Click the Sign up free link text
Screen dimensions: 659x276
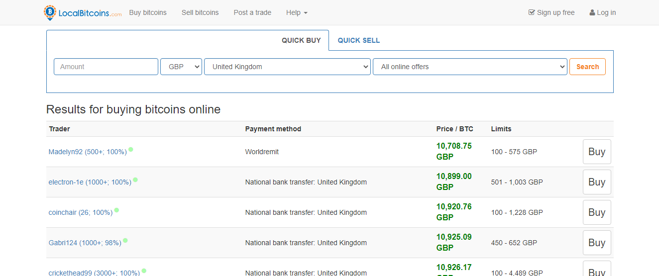click(x=556, y=12)
